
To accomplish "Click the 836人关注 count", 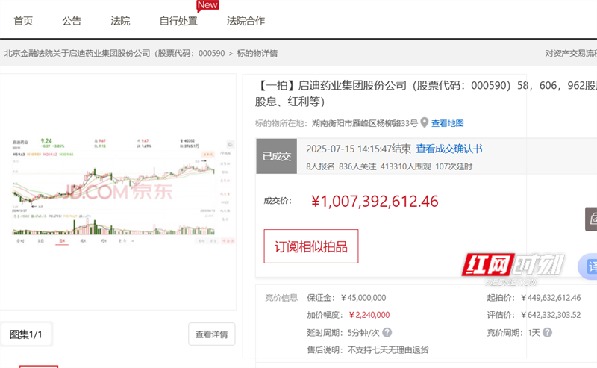I will click(357, 166).
